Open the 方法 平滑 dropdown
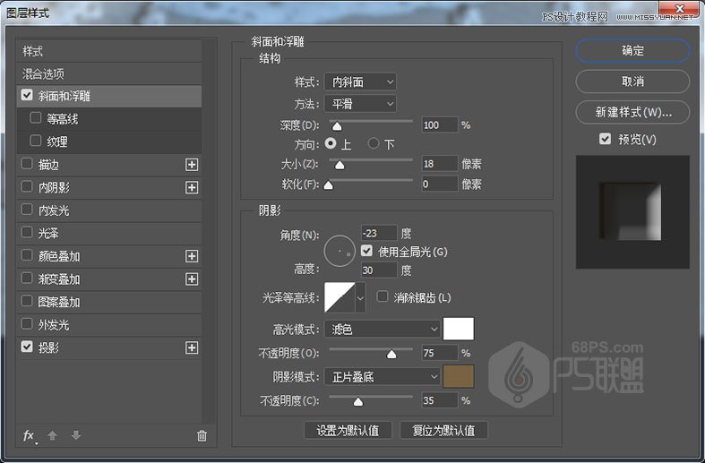 pyautogui.click(x=361, y=104)
